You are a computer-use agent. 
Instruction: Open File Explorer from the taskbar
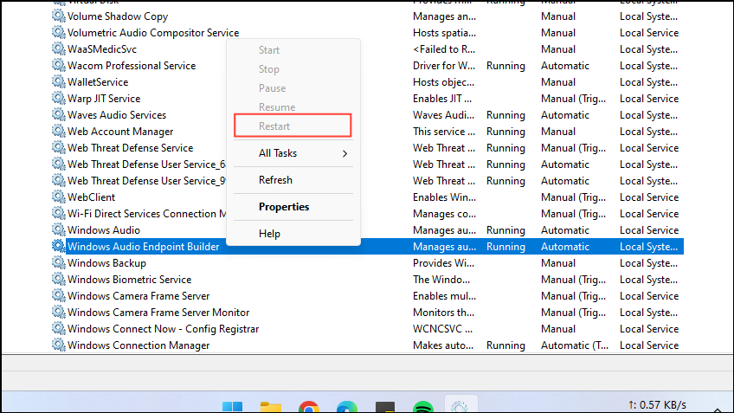coord(271,406)
